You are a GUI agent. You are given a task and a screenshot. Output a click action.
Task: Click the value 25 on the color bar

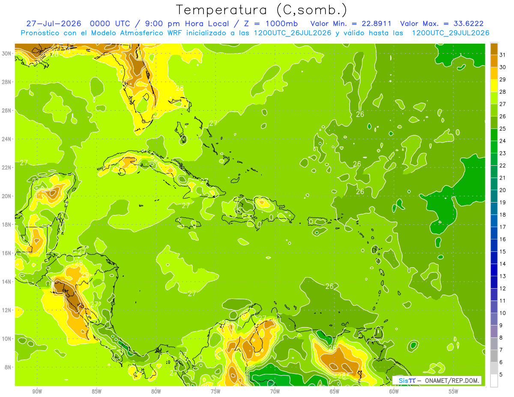(x=503, y=128)
